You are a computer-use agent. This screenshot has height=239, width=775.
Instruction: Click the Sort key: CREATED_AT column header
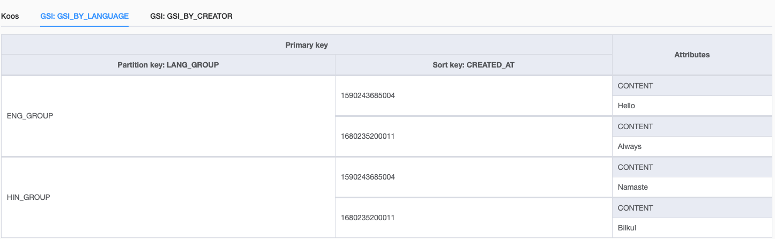473,65
